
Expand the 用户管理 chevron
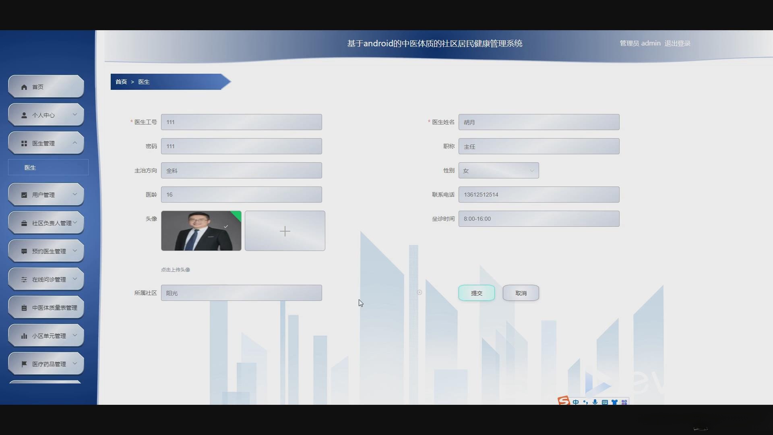75,194
